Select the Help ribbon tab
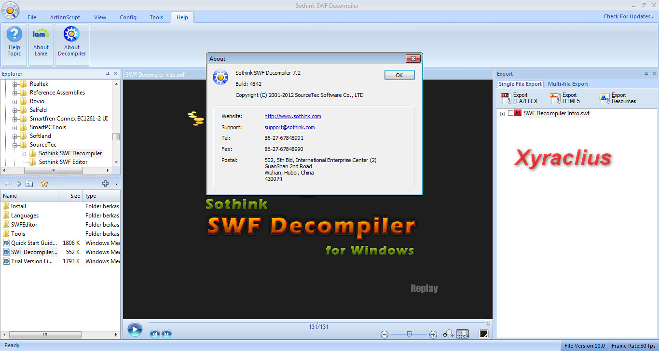 [182, 17]
